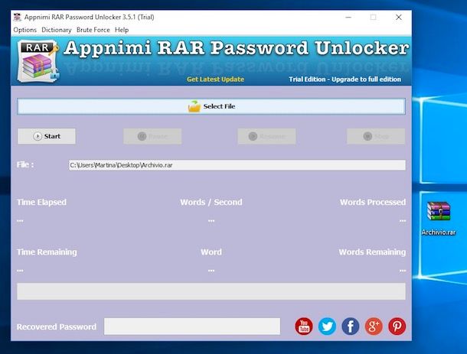Click the Select File button
This screenshot has width=467, height=354.
(211, 106)
